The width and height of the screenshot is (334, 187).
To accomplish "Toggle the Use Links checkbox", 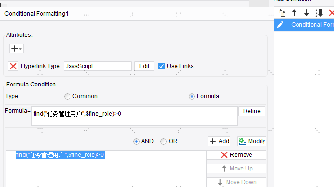I will click(x=161, y=66).
